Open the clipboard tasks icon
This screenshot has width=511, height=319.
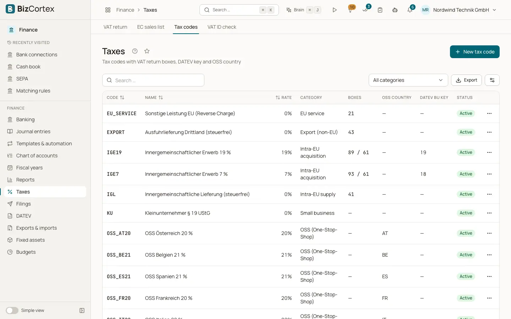[x=380, y=10]
